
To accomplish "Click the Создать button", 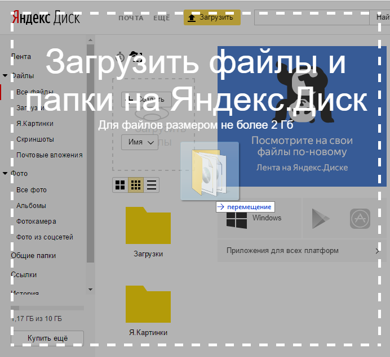I will (x=147, y=100).
